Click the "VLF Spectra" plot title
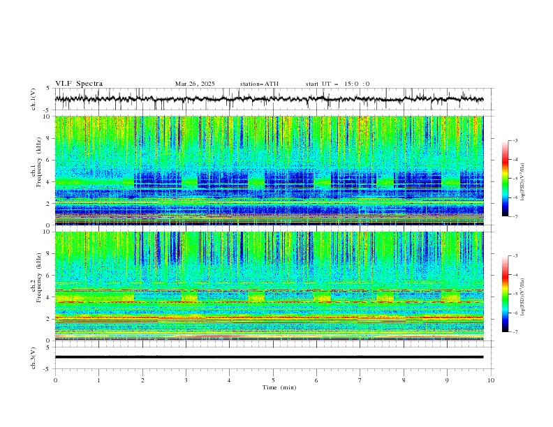The width and height of the screenshot is (553, 427). click(79, 84)
